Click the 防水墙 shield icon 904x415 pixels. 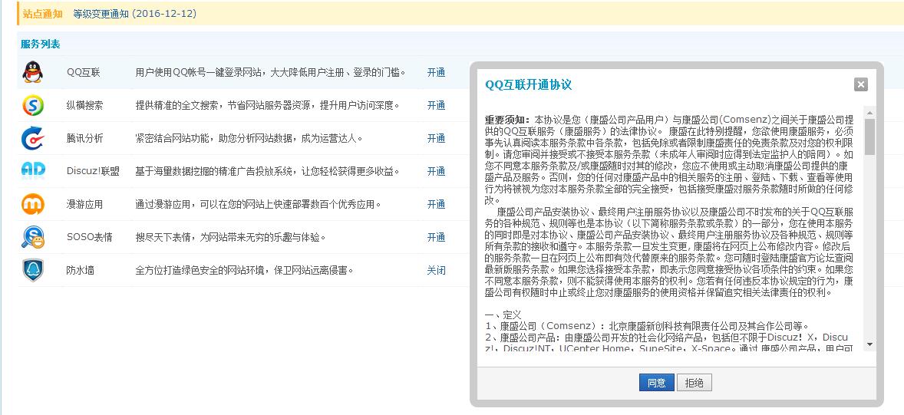[x=33, y=270]
